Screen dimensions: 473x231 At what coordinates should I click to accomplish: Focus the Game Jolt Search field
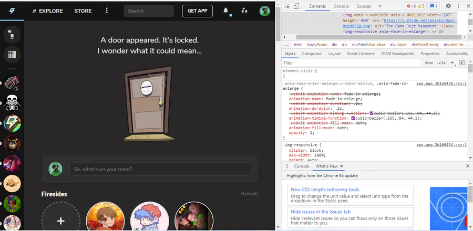point(149,11)
